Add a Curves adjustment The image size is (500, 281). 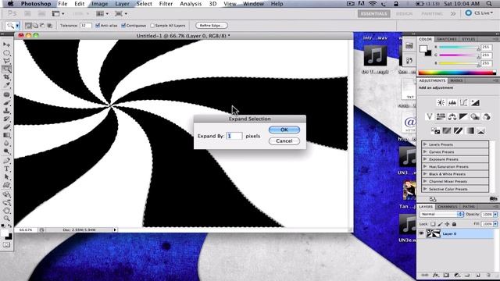point(463,102)
